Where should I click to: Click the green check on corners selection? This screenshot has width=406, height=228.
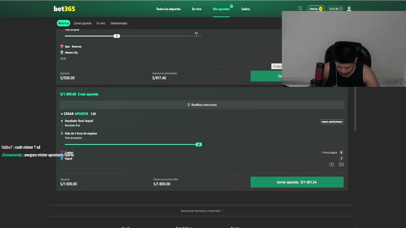pyautogui.click(x=62, y=133)
